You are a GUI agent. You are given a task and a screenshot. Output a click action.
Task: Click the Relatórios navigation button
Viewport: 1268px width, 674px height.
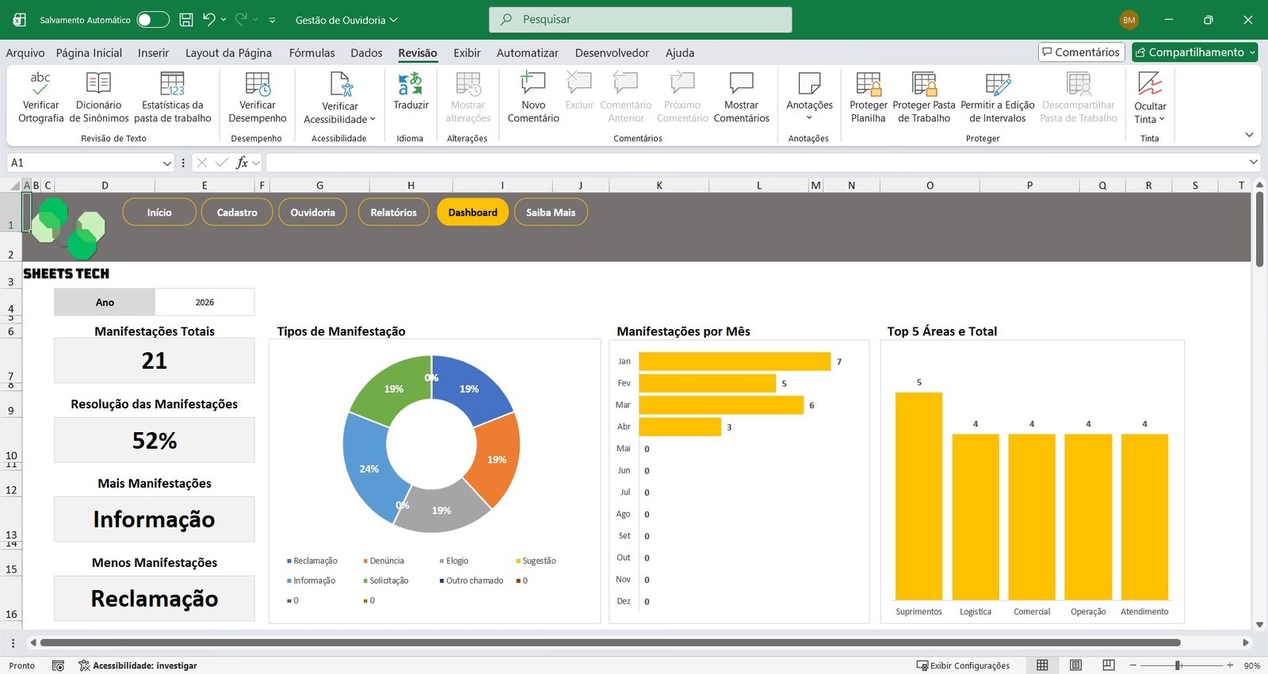point(393,213)
